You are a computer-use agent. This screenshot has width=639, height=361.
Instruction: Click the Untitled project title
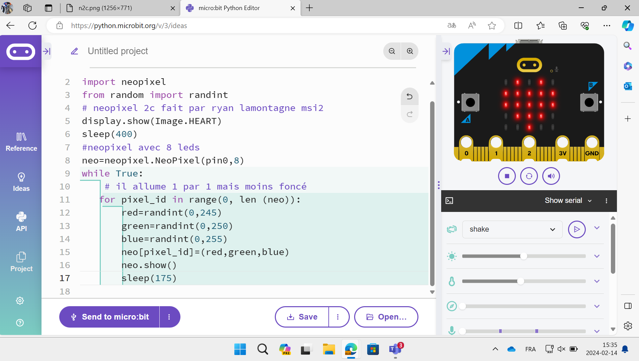coord(118,51)
